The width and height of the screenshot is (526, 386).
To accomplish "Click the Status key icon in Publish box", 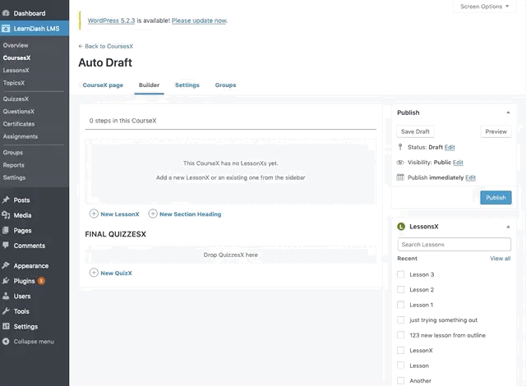I will coord(400,147).
